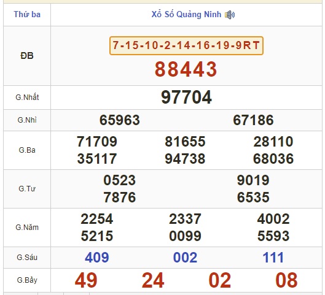Viewport: 325px width, 295px height.
Task: Select special prize number 88443
Action: [186, 69]
